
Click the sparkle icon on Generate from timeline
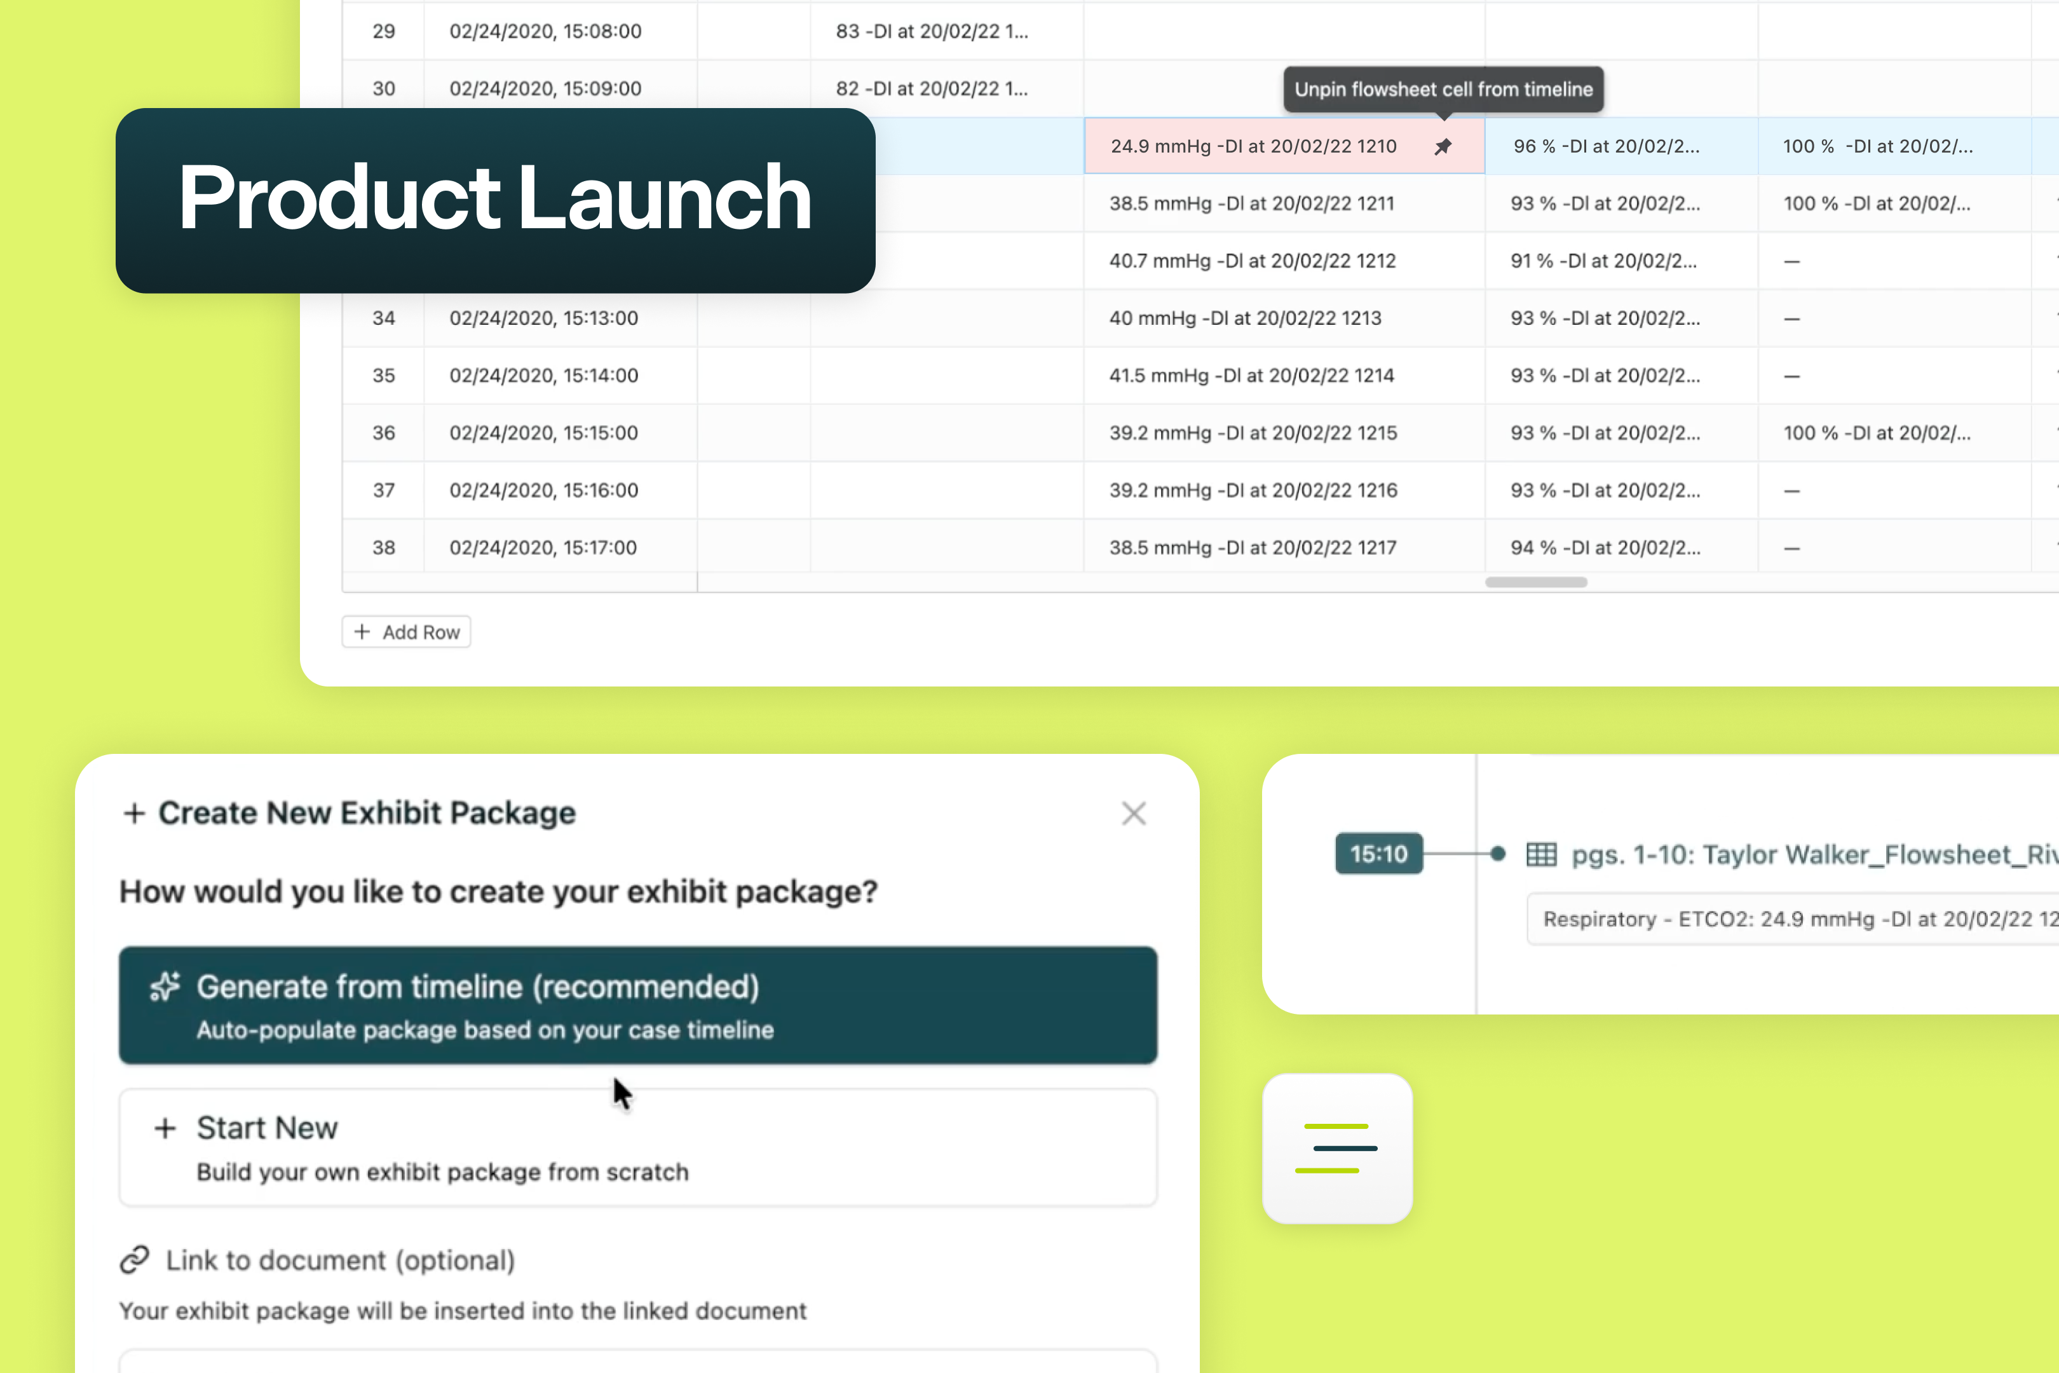[165, 987]
